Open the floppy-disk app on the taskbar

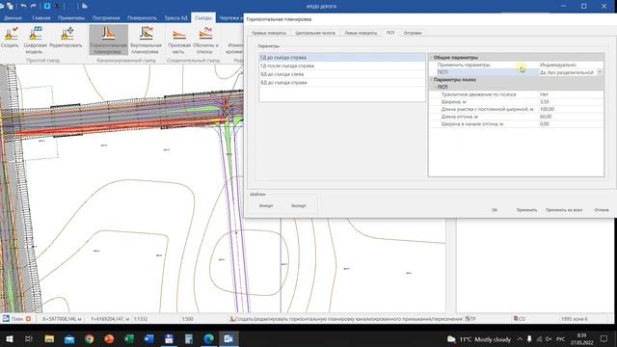tap(170, 338)
